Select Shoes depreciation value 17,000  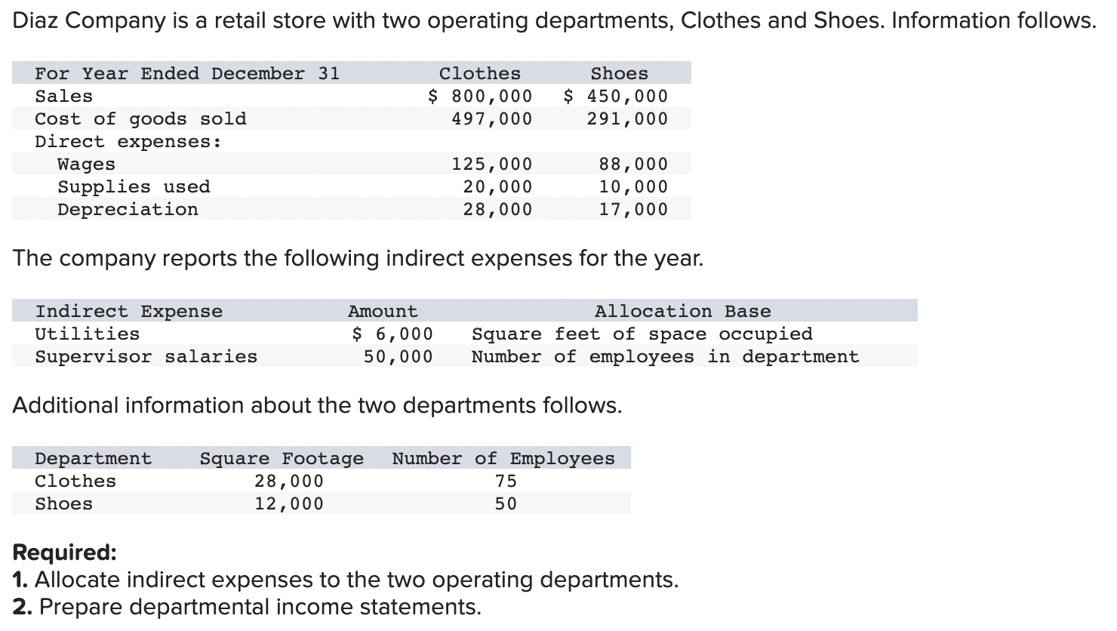point(634,209)
